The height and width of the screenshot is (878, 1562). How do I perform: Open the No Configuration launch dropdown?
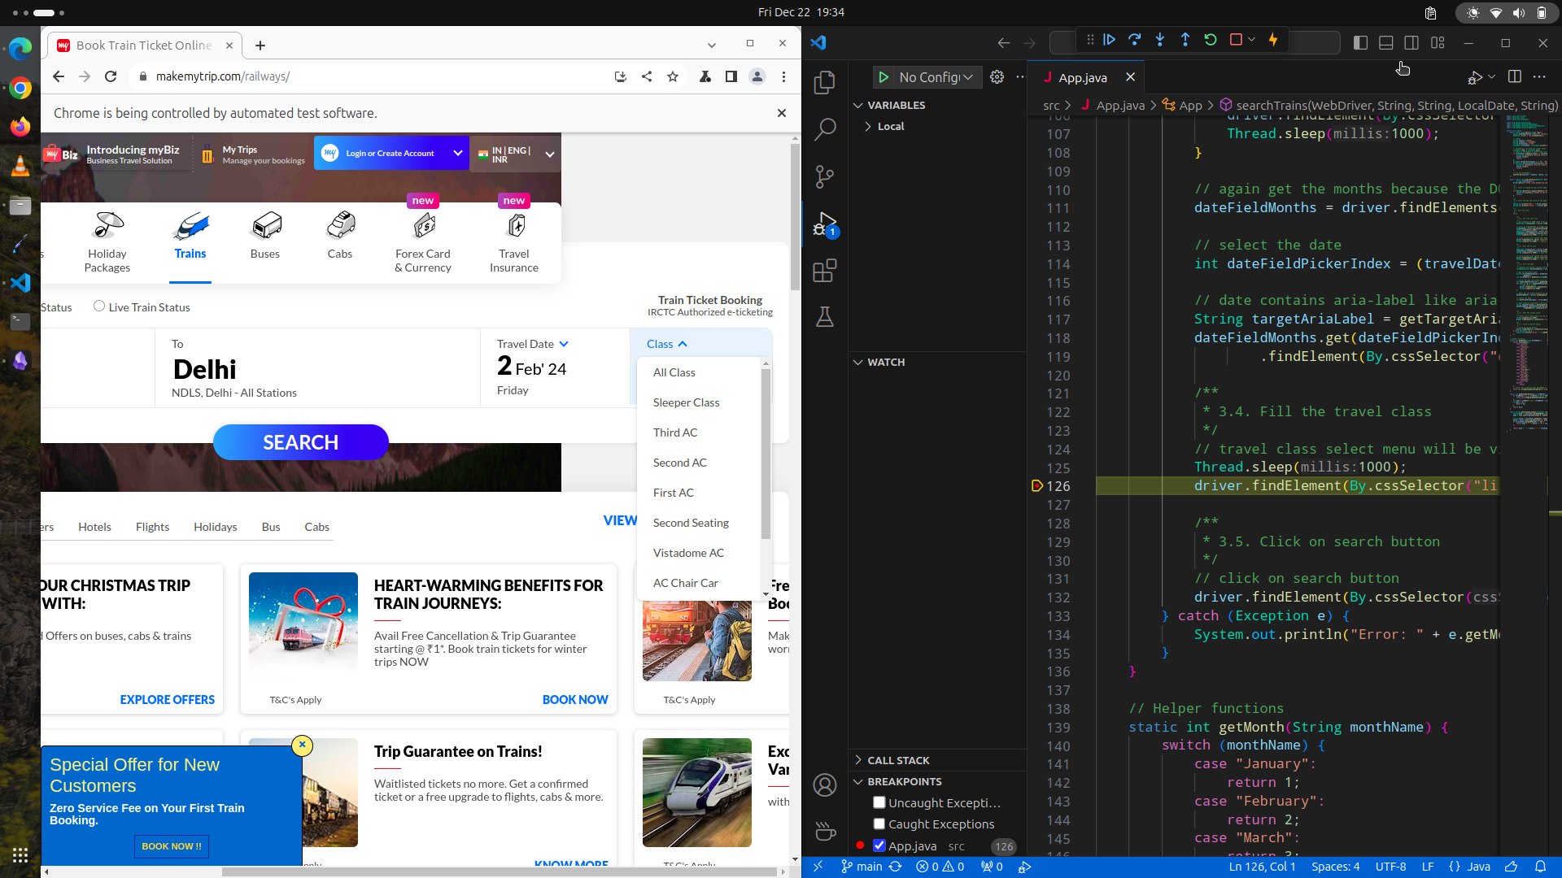point(936,77)
